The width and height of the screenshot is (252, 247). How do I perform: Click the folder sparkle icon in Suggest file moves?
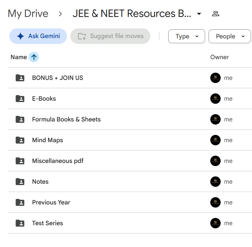[82, 36]
